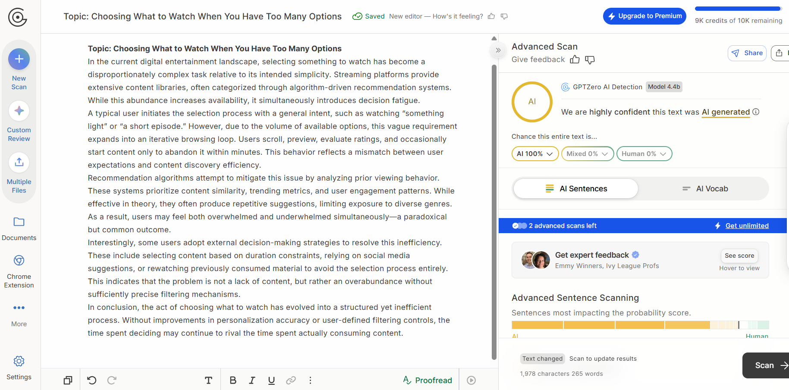Open more formatting options kebab menu

pos(310,380)
